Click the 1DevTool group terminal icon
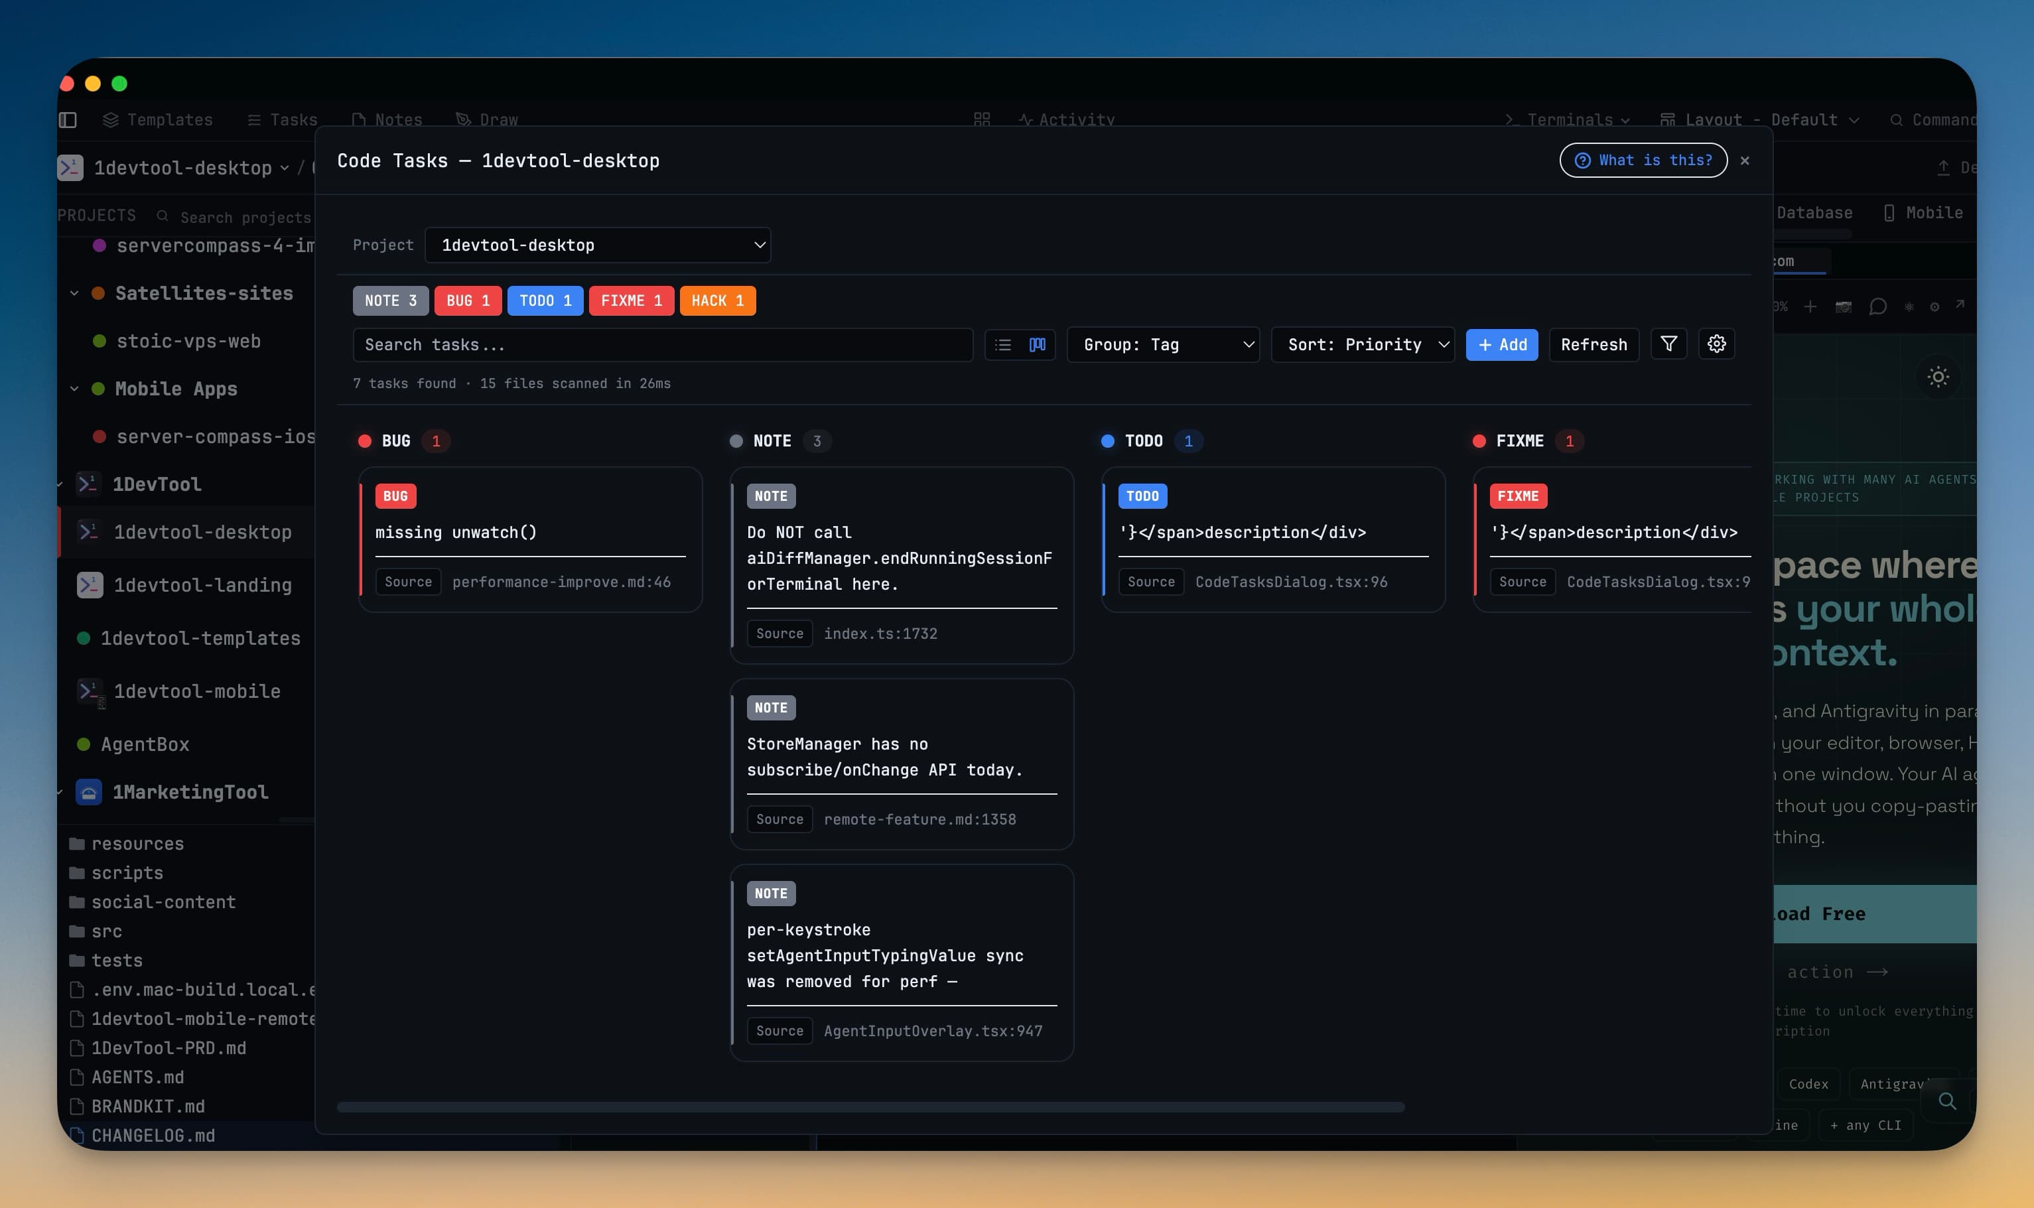The width and height of the screenshot is (2034, 1208). (x=88, y=484)
